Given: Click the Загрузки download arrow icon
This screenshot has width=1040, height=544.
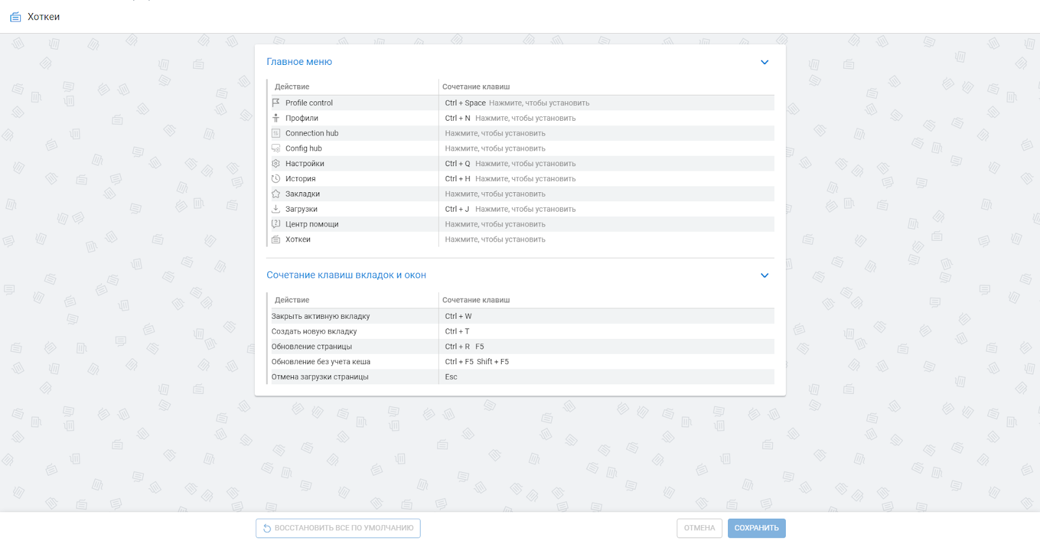Looking at the screenshot, I should click(276, 209).
